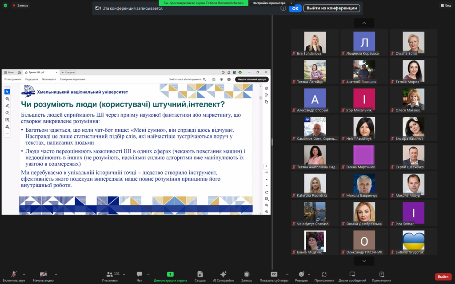This screenshot has height=284, width=455.
Task: Expand audio options arrow next to the microphone
Action: tap(24, 274)
